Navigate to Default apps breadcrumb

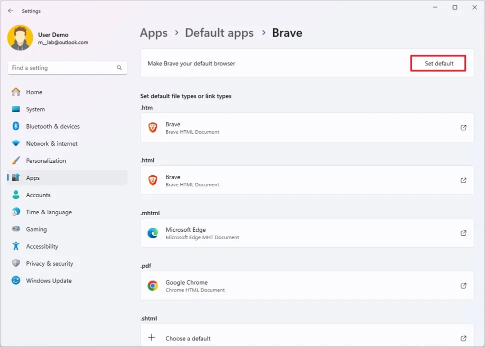tap(219, 33)
